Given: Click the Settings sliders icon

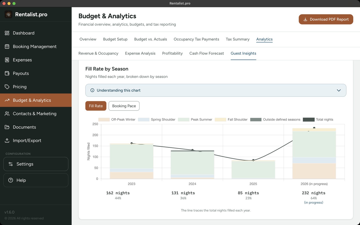Looking at the screenshot, I should (x=10, y=164).
